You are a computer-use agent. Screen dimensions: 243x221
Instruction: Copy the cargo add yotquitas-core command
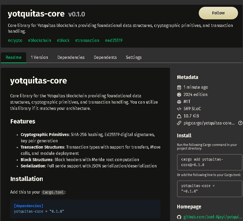coord(209,162)
